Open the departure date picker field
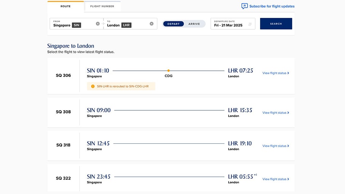The width and height of the screenshot is (345, 194). coord(233,24)
